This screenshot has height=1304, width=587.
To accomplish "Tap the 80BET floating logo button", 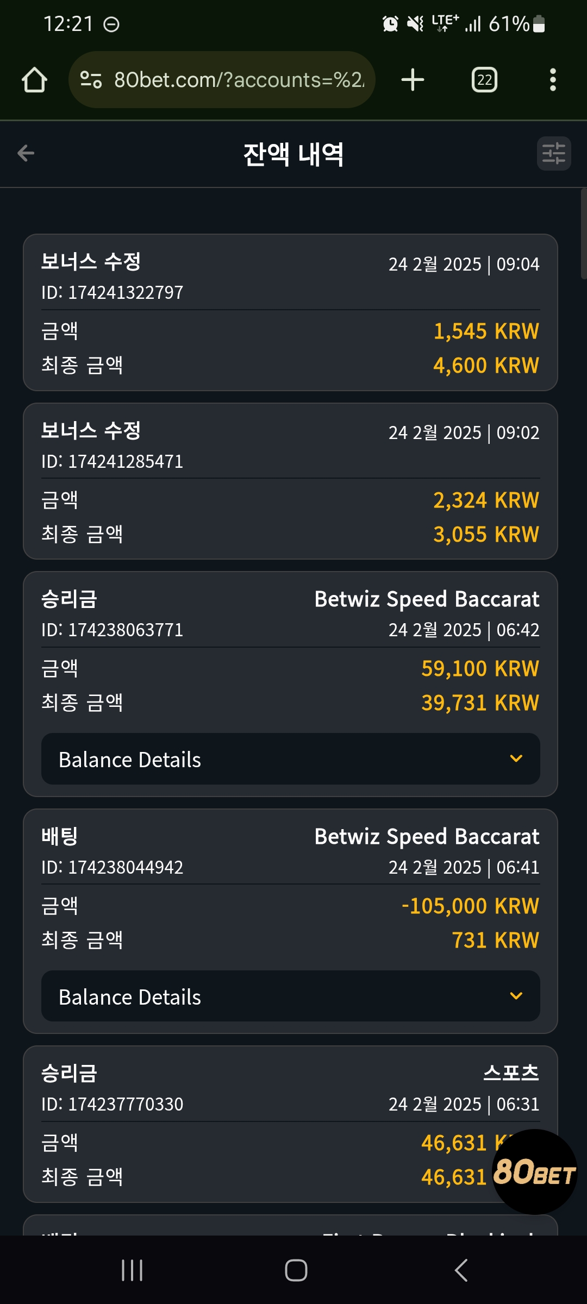I will click(x=534, y=1171).
